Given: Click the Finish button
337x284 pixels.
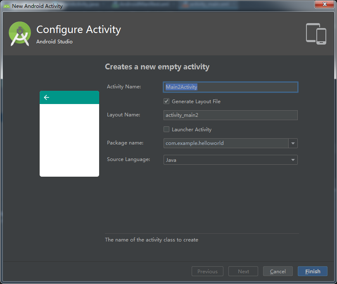Looking at the screenshot, I should (313, 271).
